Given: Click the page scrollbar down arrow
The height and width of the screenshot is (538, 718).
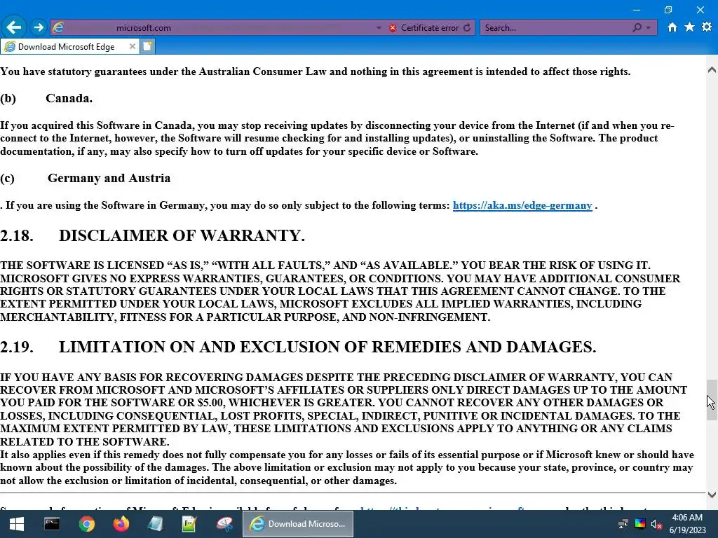Looking at the screenshot, I should (x=712, y=494).
